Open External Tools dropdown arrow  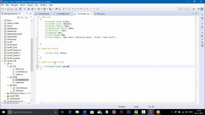click(x=53, y=9)
